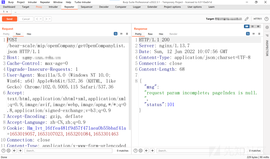Go to next request search match
270x159 pixels.
[x=20, y=151]
